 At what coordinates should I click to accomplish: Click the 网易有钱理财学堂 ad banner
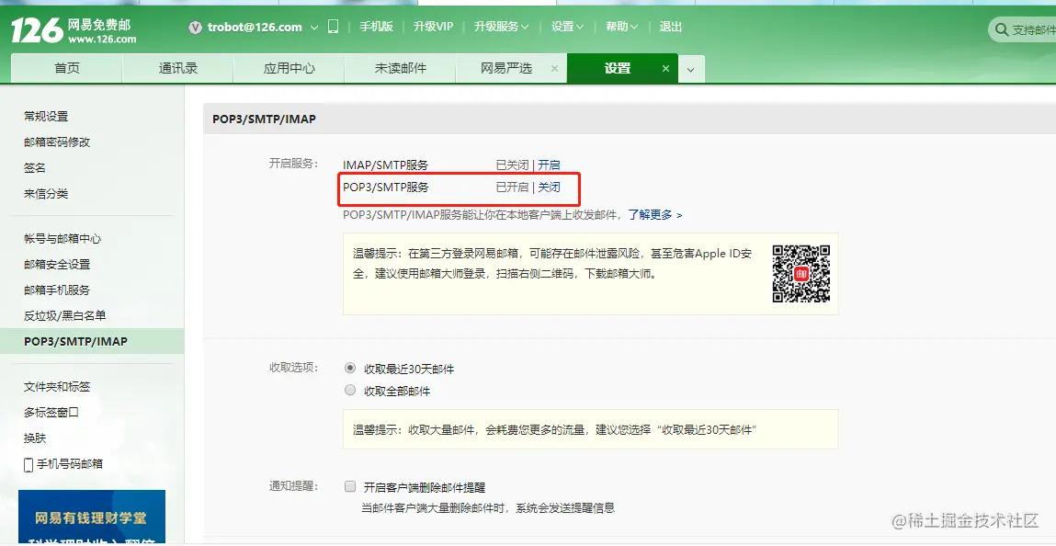coord(92,517)
